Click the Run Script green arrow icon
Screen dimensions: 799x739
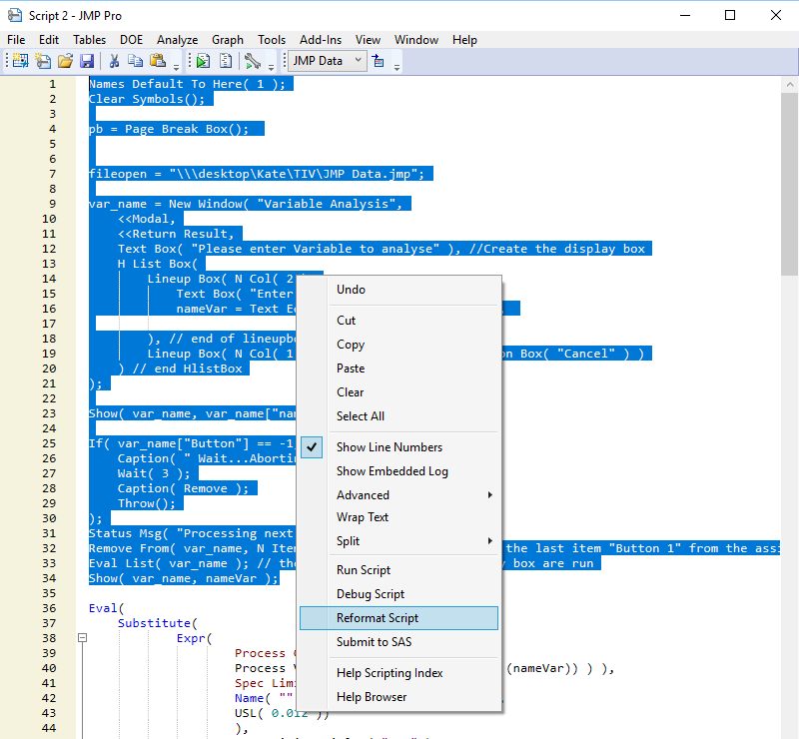204,61
